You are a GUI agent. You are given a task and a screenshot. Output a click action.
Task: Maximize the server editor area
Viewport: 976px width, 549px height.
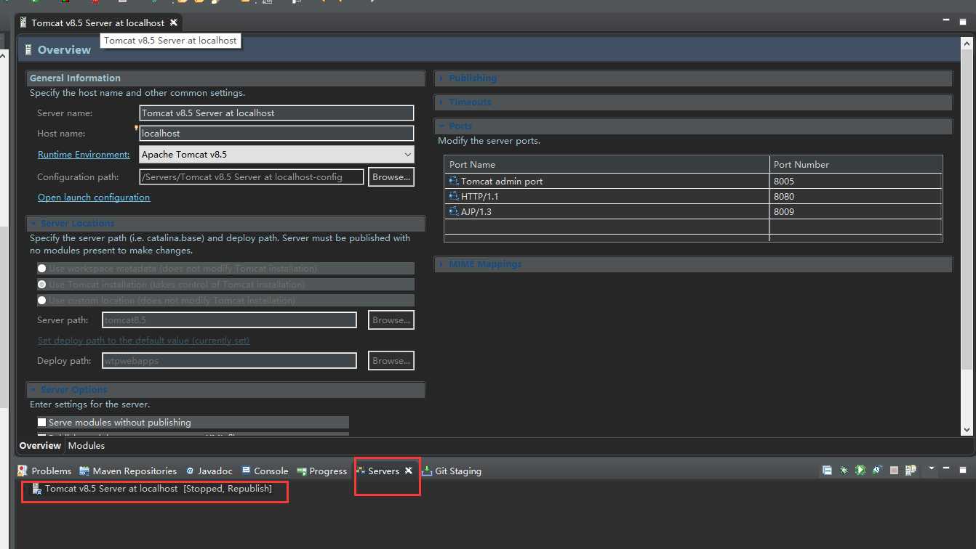[x=964, y=21]
